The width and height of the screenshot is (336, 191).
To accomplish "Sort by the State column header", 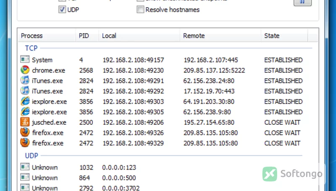I will point(284,36).
